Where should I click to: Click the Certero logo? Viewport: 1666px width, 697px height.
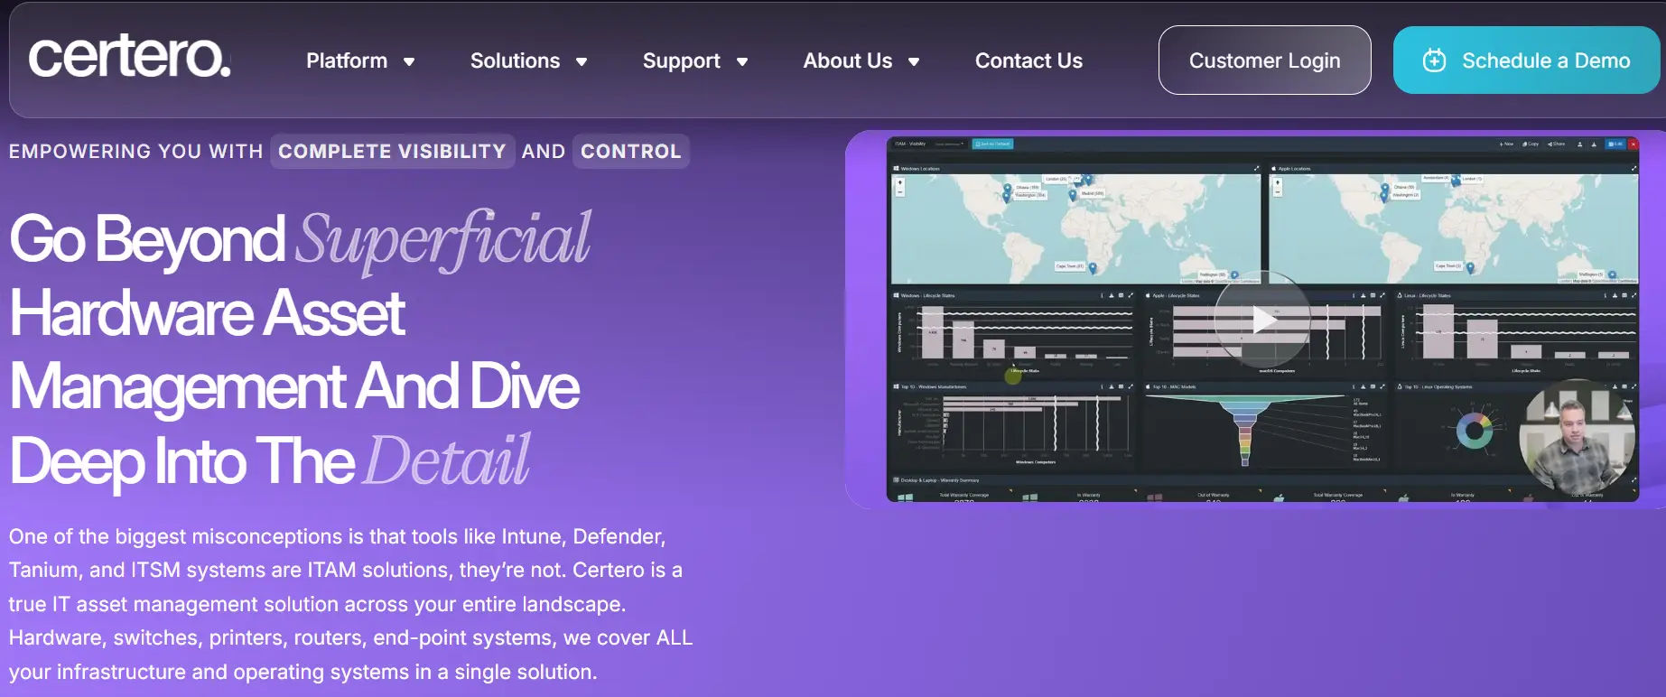click(129, 57)
